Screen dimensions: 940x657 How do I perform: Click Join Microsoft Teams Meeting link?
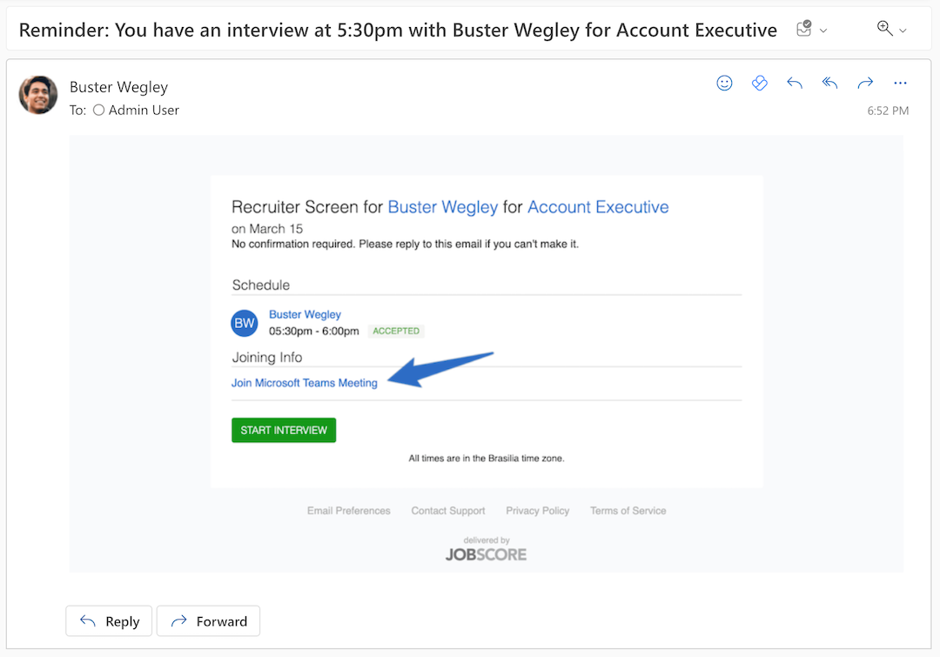point(305,383)
